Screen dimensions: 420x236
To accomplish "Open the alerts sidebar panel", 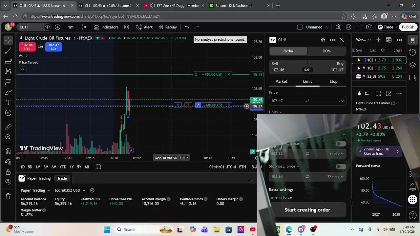I will (x=413, y=52).
